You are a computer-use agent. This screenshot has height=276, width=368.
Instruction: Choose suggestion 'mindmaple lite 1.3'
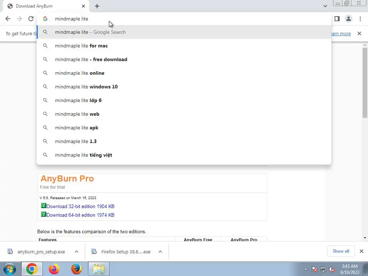coord(184,141)
